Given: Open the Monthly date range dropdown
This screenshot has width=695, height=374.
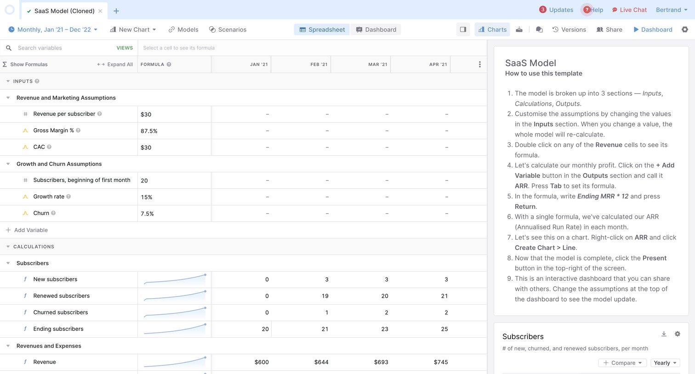Looking at the screenshot, I should click(x=53, y=29).
